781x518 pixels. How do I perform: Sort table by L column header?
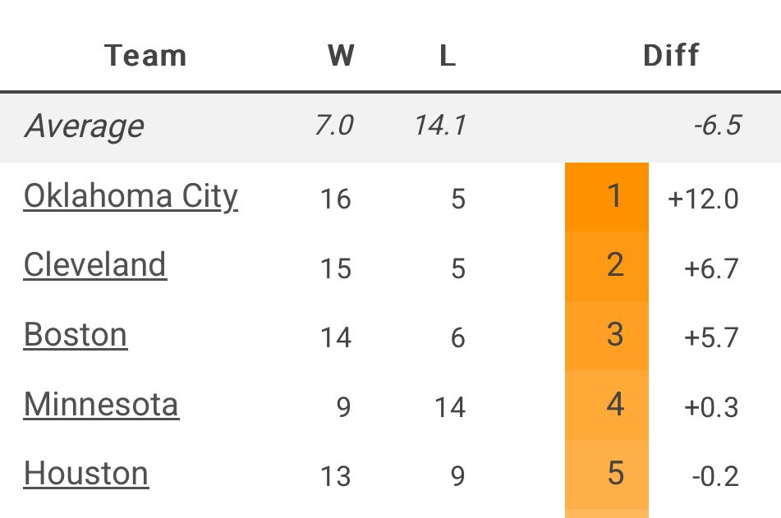pyautogui.click(x=448, y=55)
